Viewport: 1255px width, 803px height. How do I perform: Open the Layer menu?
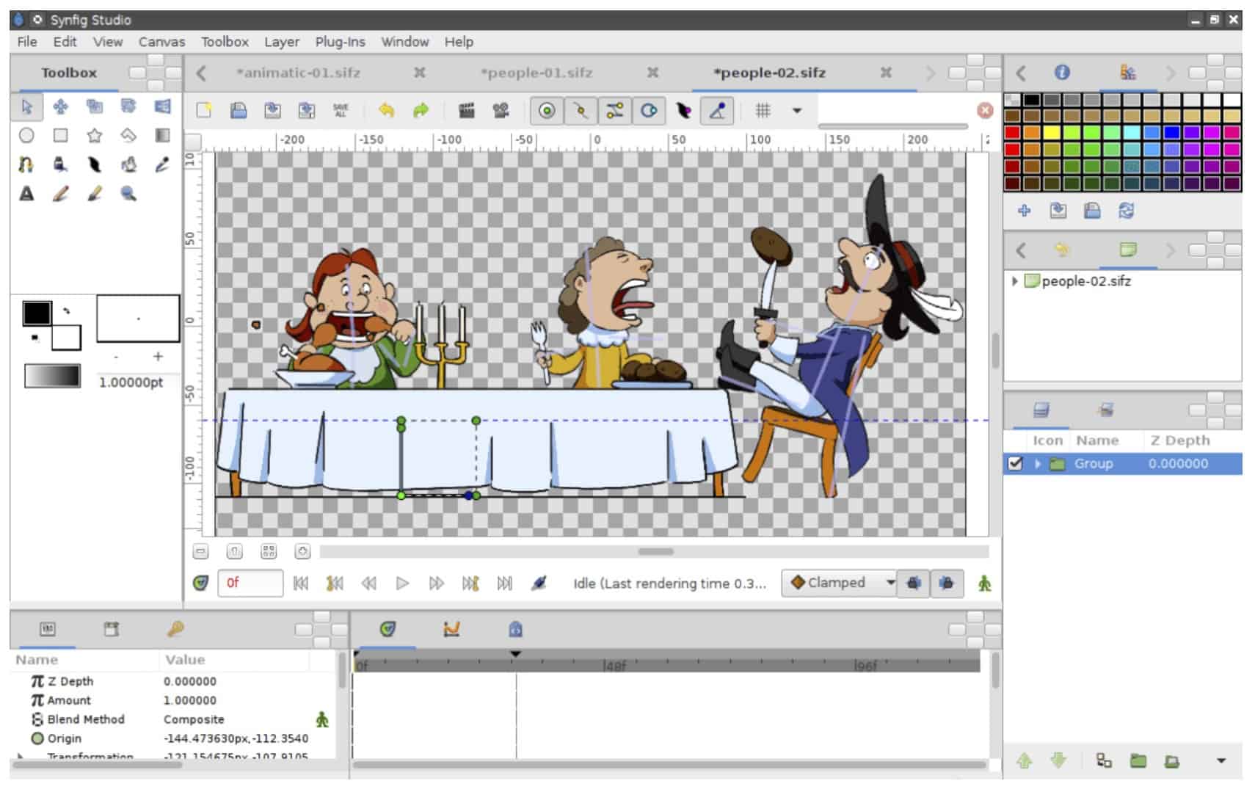[282, 42]
